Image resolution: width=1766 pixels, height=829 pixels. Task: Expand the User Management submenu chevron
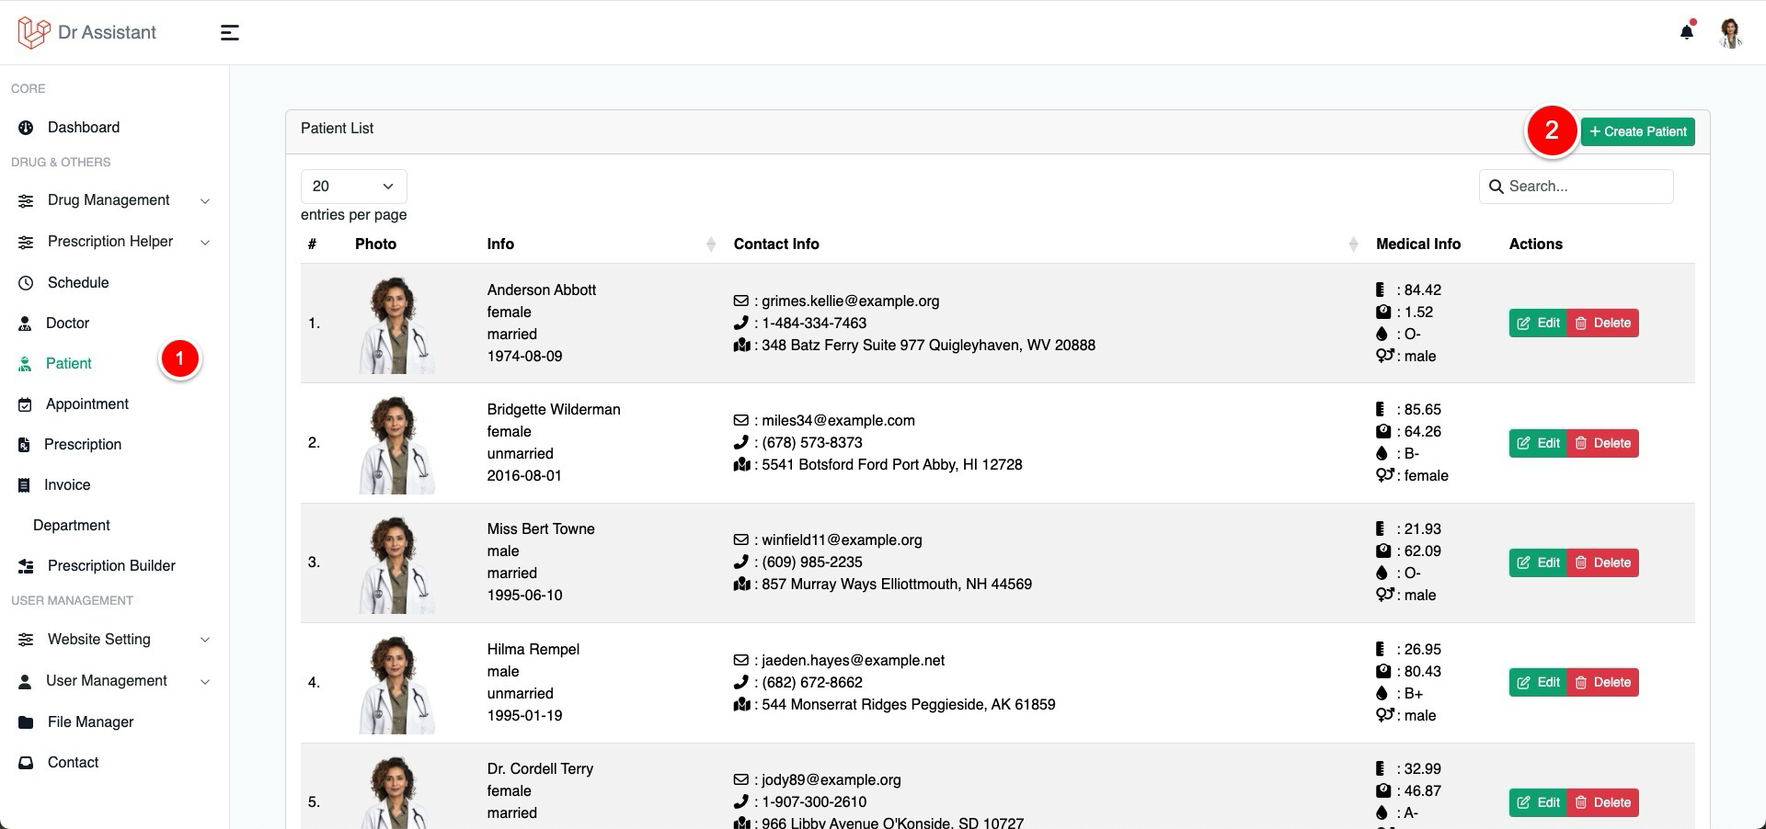point(205,682)
